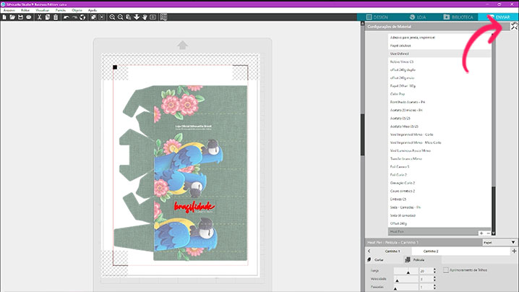Save the document with the disk icon
The width and height of the screenshot is (519, 292).
pos(20,17)
